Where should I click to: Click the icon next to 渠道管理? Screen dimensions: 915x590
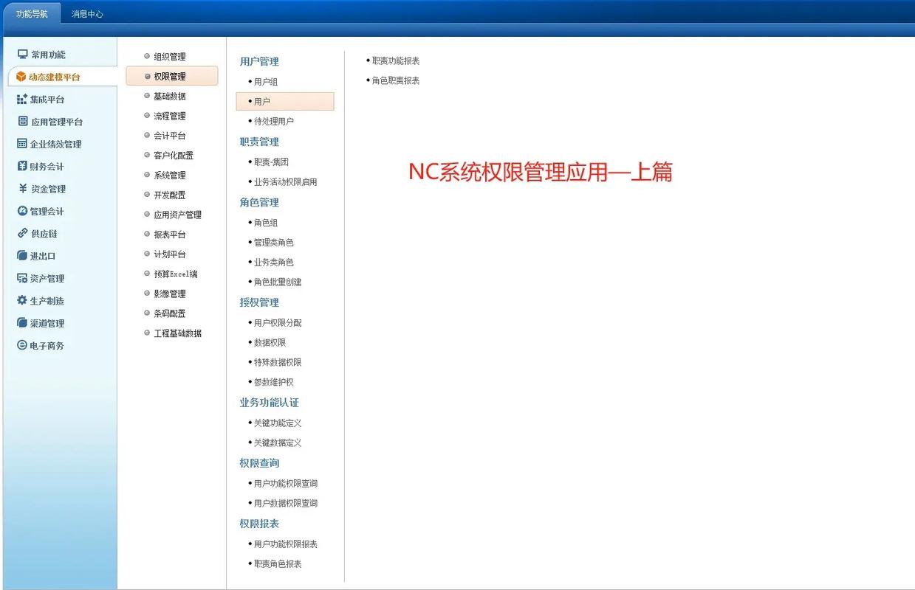[22, 323]
